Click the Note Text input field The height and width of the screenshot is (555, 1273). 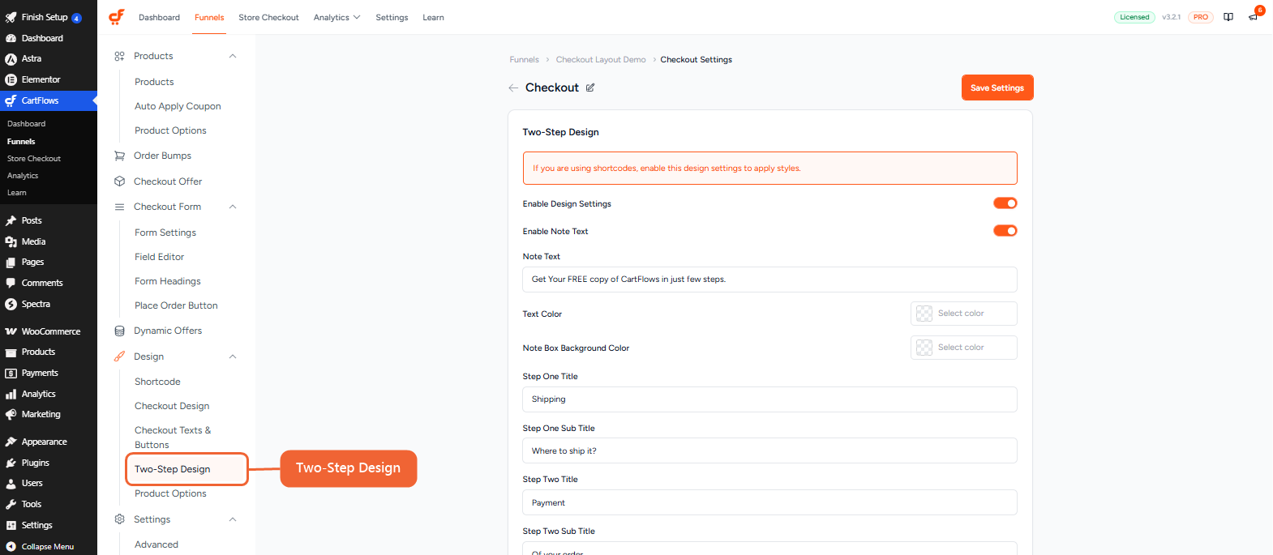[x=769, y=280]
